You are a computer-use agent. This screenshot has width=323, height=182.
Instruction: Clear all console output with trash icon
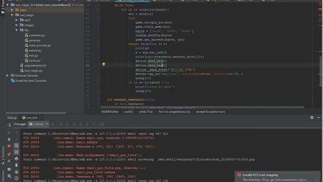click(x=17, y=165)
